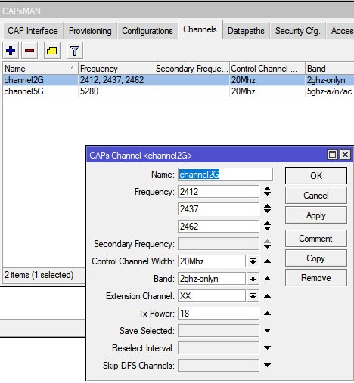354x383 pixels.
Task: Click stepper arrows beside frequency 2462
Action: point(267,227)
